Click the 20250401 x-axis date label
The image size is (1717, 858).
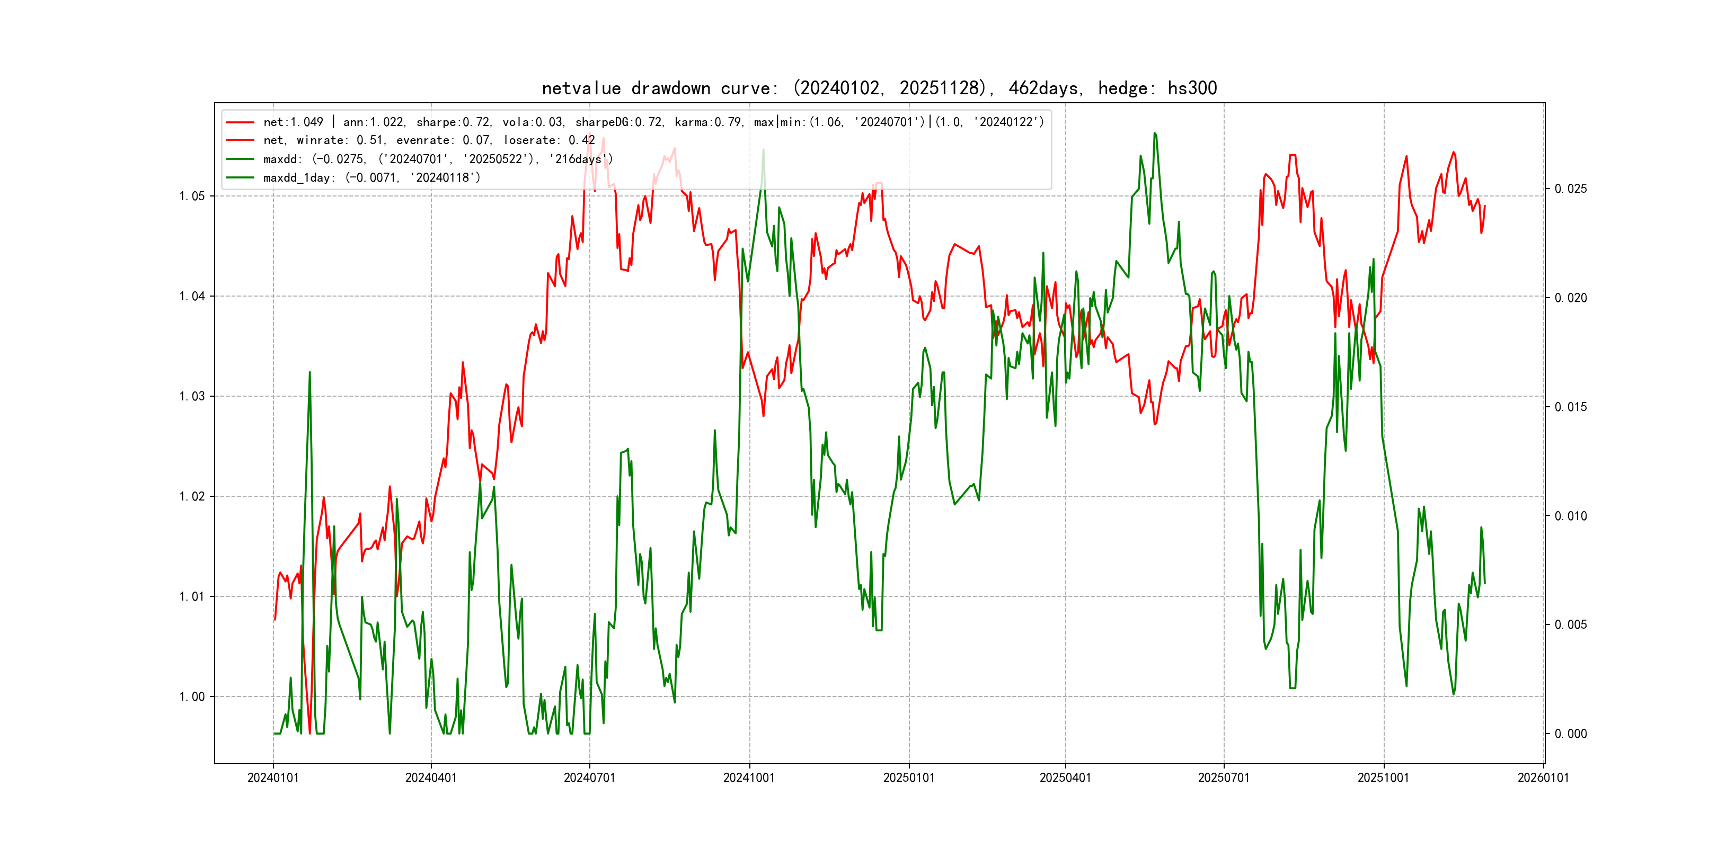click(1065, 778)
